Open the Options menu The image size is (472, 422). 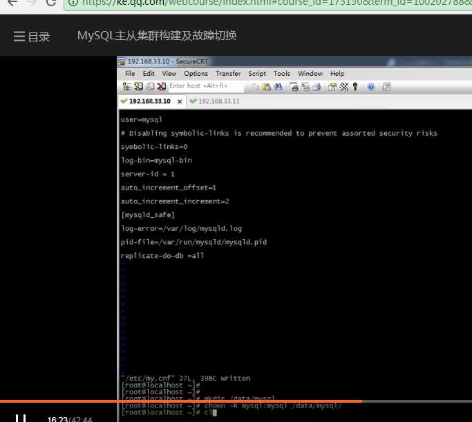[x=196, y=74]
